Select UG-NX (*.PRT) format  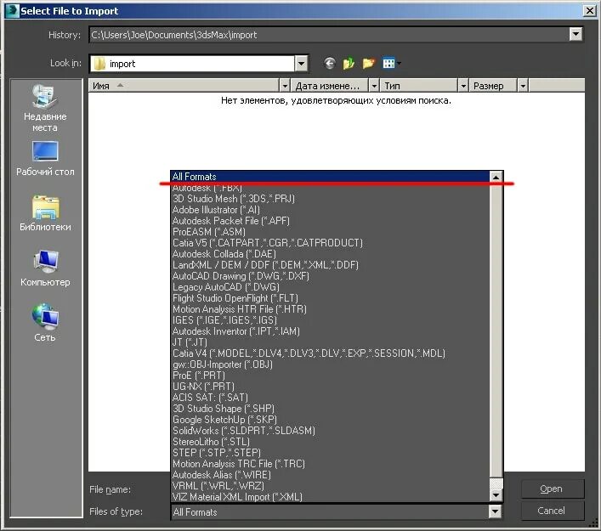click(x=330, y=387)
